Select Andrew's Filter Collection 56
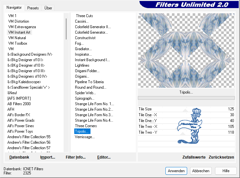The height and width of the screenshot is (178, 240). 29,142
